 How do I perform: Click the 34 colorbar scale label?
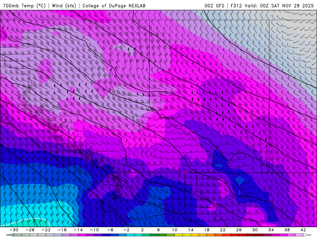click(x=271, y=230)
